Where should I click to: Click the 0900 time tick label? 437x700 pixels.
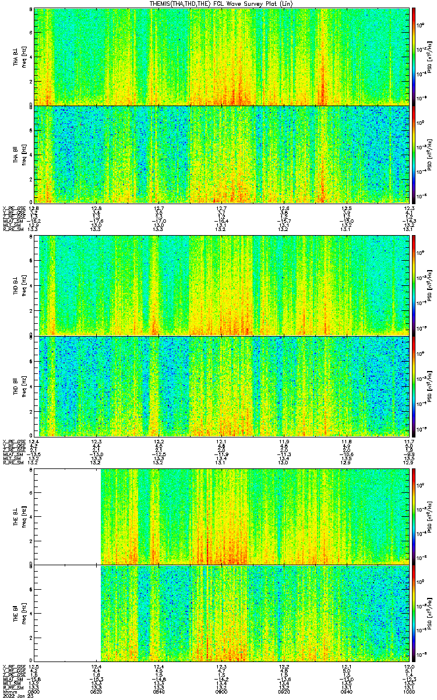221,691
